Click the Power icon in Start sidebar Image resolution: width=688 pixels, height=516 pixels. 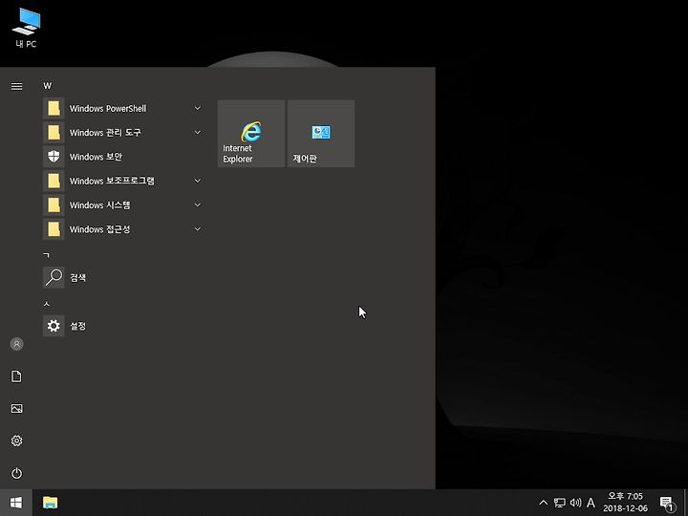[x=16, y=473]
